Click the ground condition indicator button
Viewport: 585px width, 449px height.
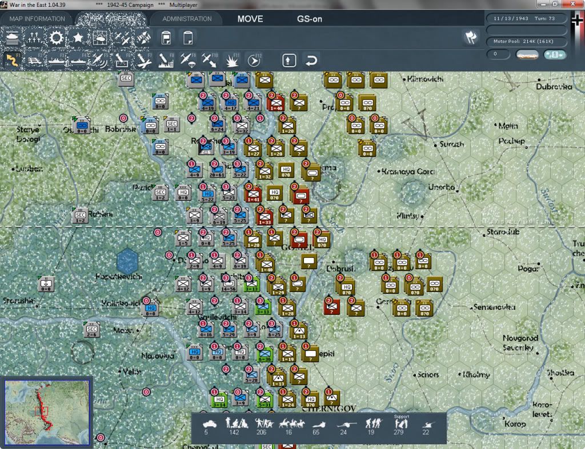pos(527,55)
